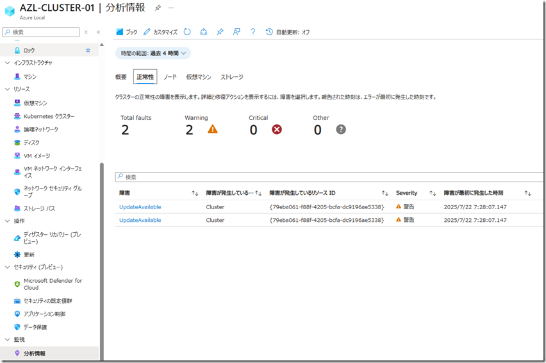Click the Azure Local cube icon in header
The width and height of the screenshot is (546, 363).
click(x=10, y=11)
